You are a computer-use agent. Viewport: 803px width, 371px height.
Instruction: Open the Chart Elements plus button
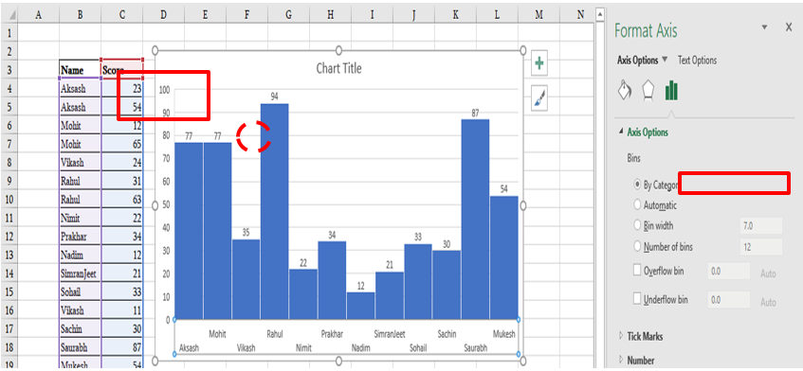tap(539, 62)
